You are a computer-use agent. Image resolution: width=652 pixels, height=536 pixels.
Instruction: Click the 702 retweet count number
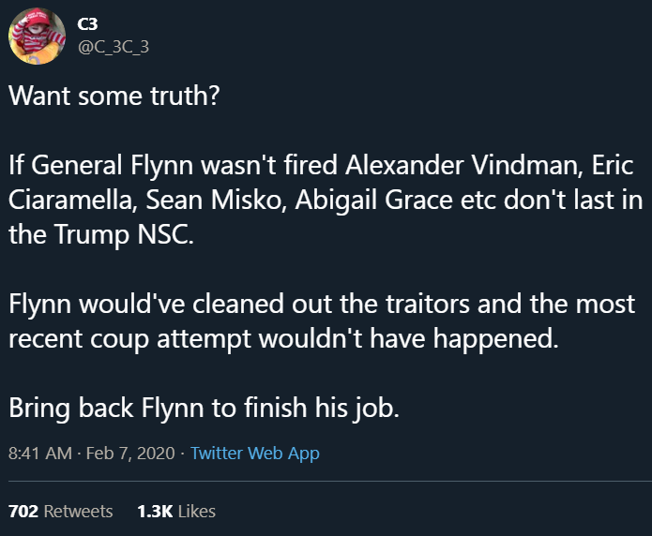[x=21, y=512]
